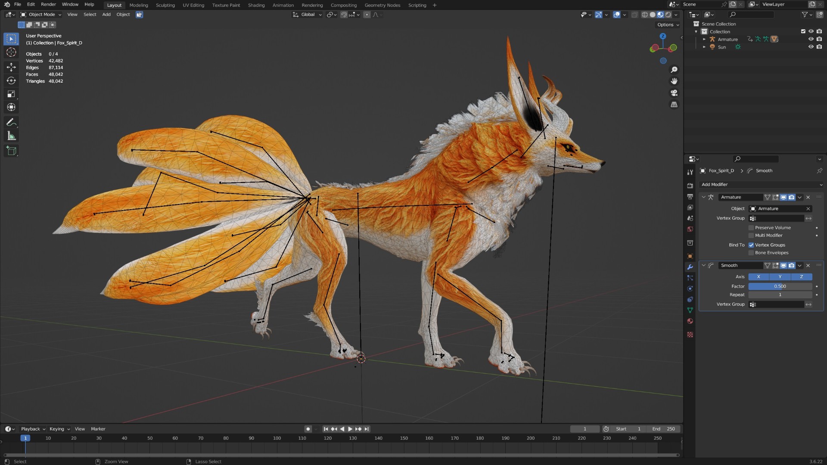Enable Bone Envelopes checkbox
827x465 pixels.
coord(751,253)
